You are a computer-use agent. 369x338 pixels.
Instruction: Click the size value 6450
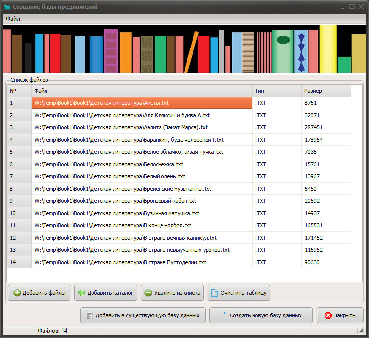[311, 189]
